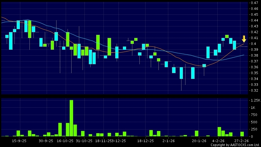Click the tallest green volume bar
This screenshot has width=261, height=147.
(71, 118)
